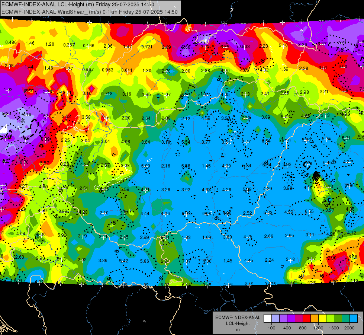Click the wind shear value 5.42

pos(124,261)
